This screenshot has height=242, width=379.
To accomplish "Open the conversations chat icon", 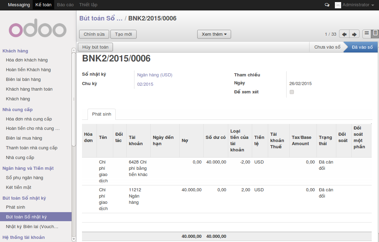I will tap(327, 5).
